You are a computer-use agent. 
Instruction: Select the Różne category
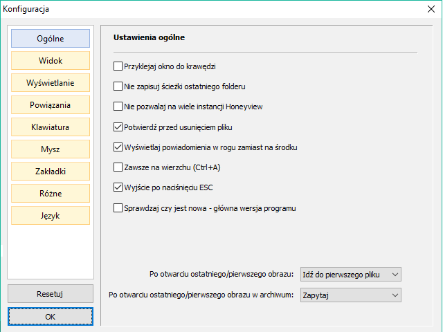[51, 194]
